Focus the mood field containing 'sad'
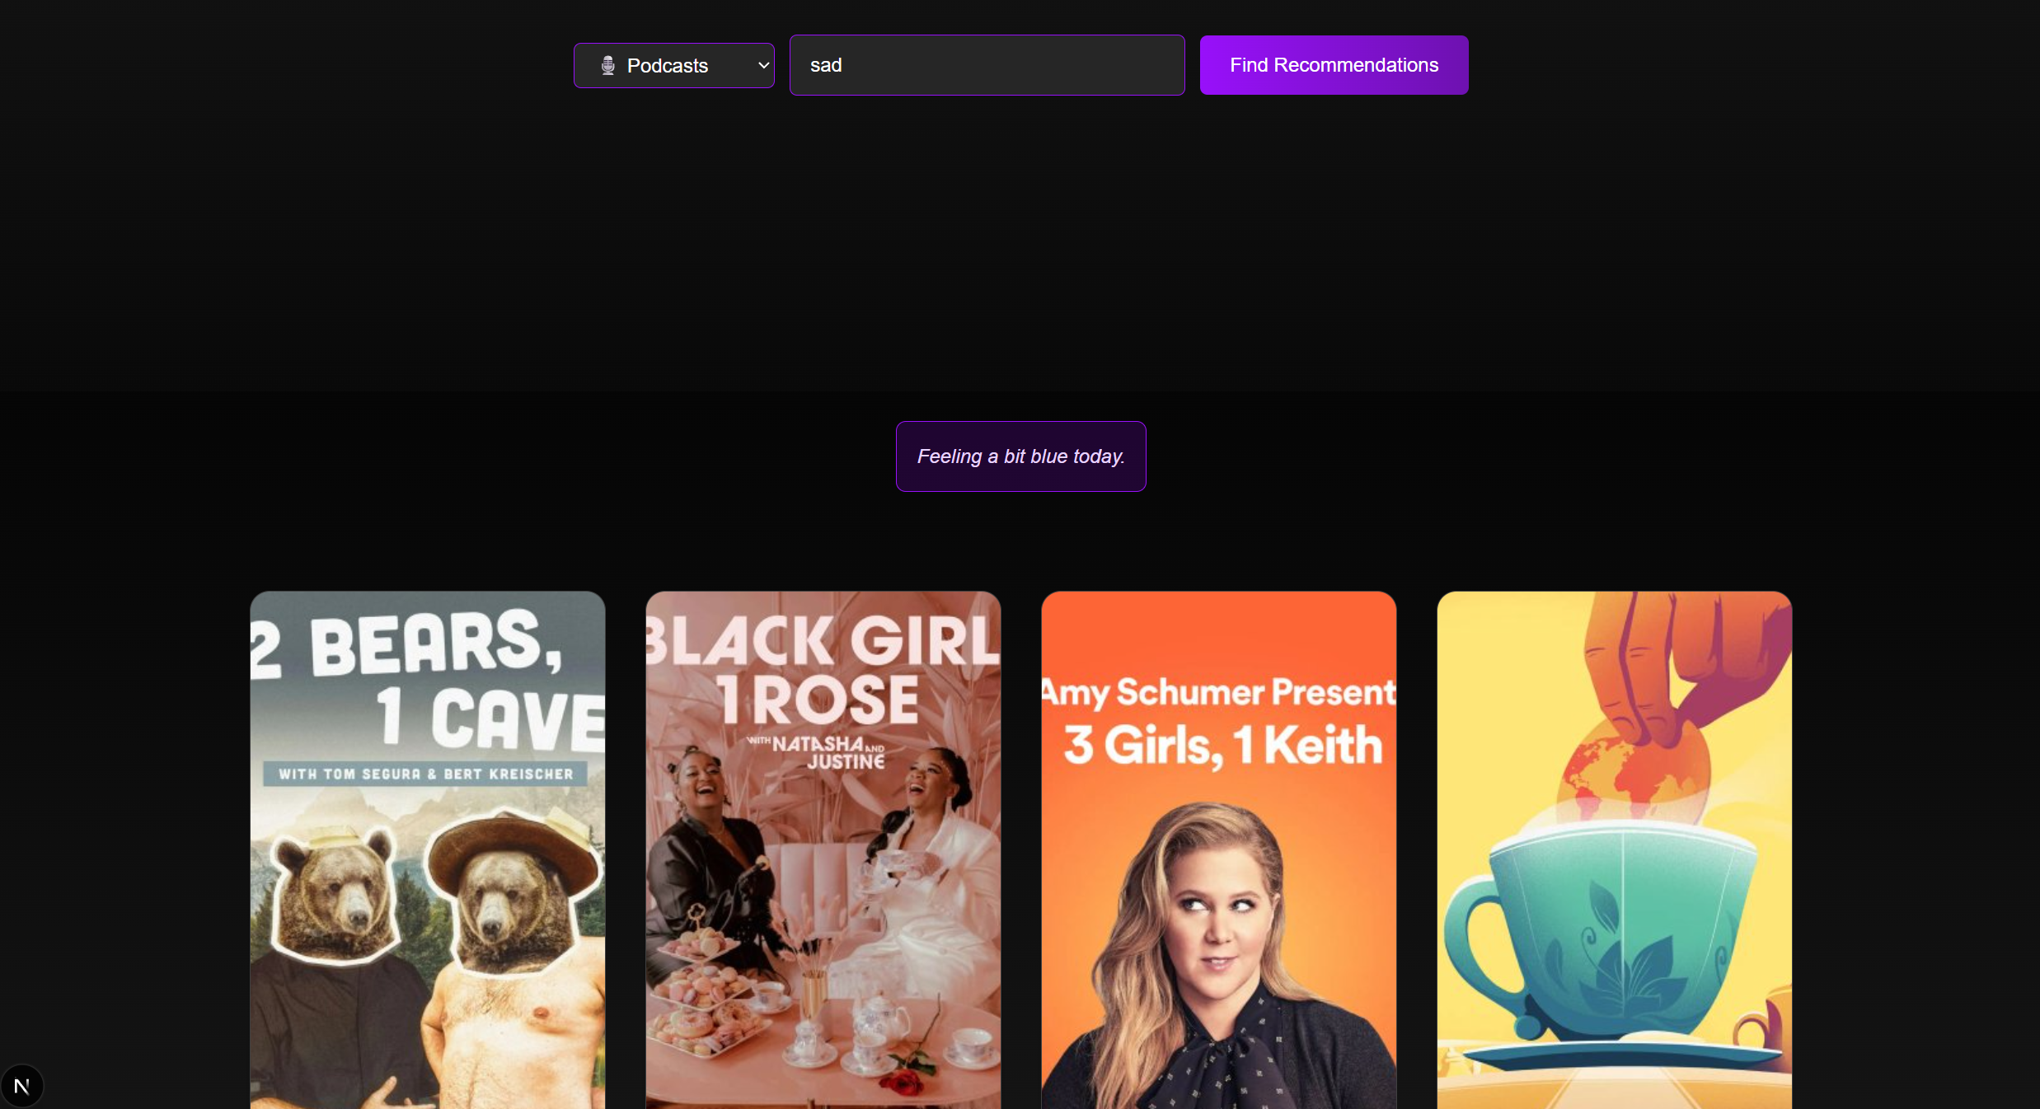 point(987,65)
